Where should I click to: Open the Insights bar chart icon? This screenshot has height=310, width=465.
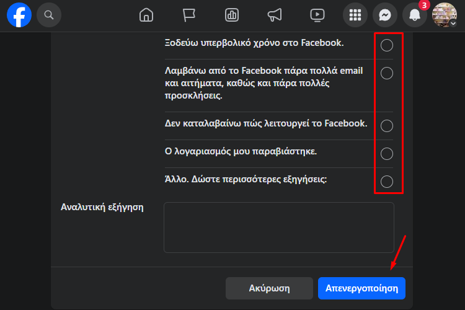232,15
